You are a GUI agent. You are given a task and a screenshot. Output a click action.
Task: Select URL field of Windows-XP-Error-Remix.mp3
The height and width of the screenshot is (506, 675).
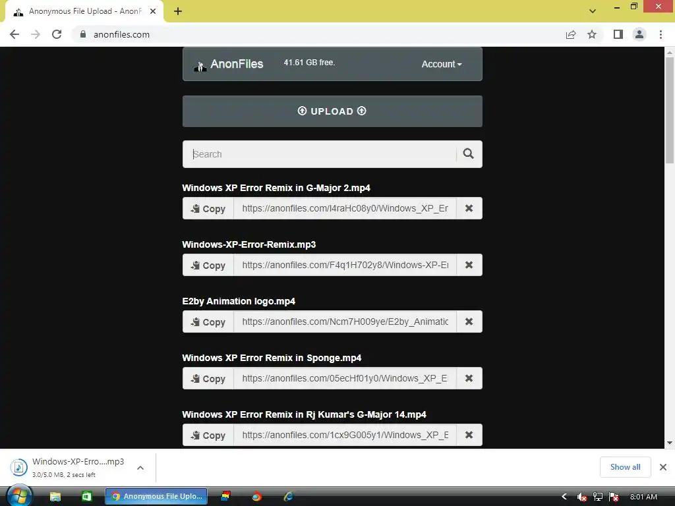click(345, 265)
